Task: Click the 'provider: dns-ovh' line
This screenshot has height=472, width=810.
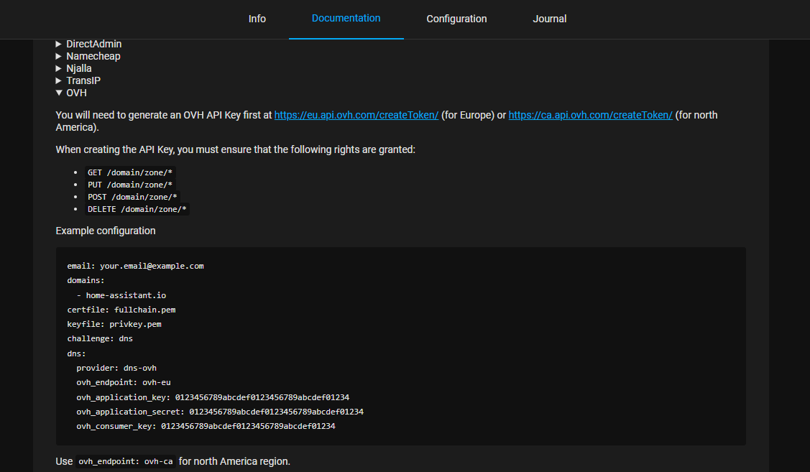Action: click(x=116, y=369)
